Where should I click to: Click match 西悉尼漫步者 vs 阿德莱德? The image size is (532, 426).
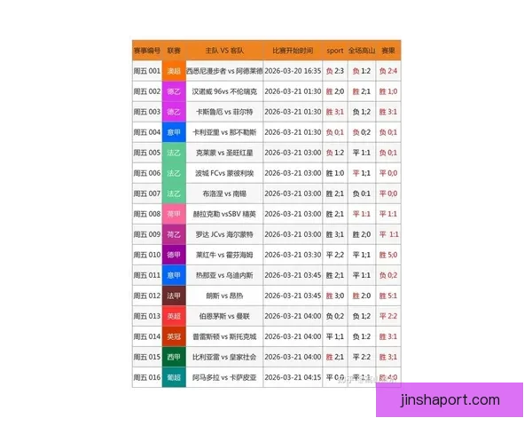point(223,70)
